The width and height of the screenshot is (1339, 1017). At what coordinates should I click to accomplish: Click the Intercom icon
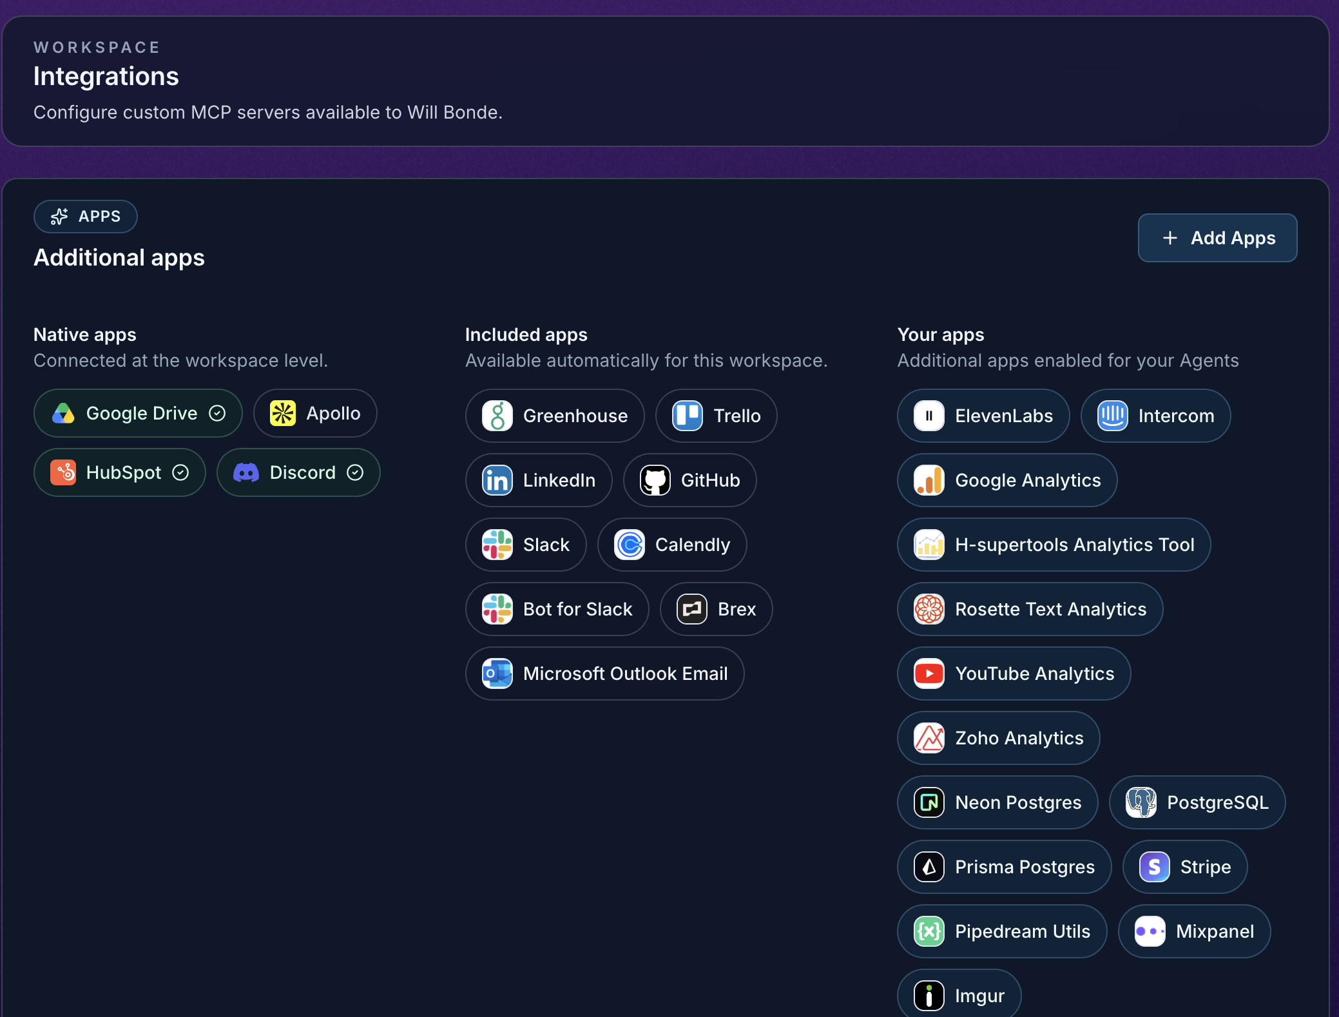1113,416
